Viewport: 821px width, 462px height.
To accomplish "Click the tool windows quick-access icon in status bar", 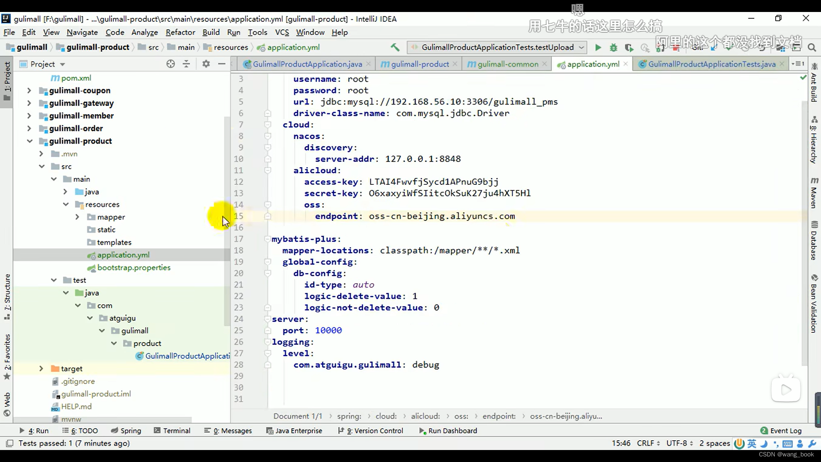I will pos(9,443).
